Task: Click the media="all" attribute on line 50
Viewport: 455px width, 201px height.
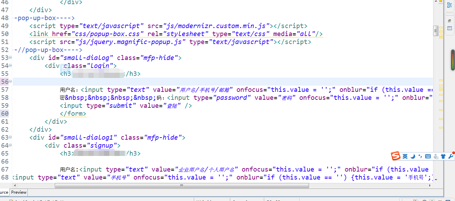Action: (x=294, y=34)
